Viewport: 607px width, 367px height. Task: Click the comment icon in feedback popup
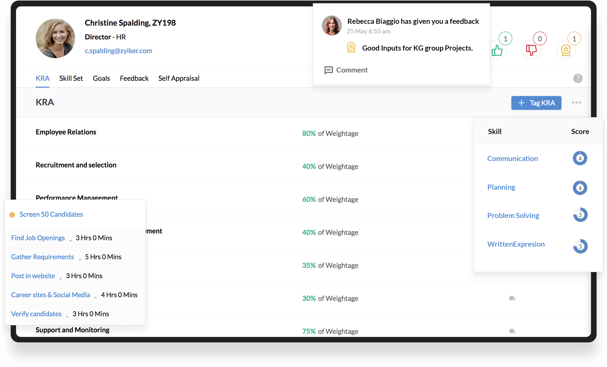(328, 70)
